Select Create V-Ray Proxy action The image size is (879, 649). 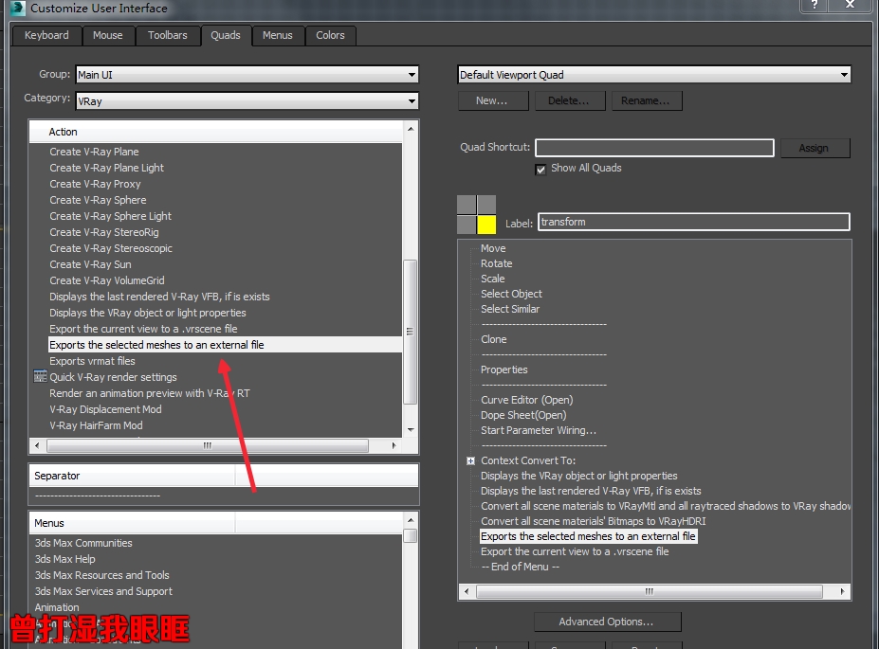(95, 184)
